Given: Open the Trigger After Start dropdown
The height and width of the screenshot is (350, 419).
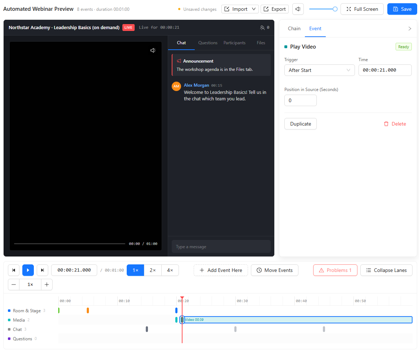Looking at the screenshot, I should coord(319,70).
